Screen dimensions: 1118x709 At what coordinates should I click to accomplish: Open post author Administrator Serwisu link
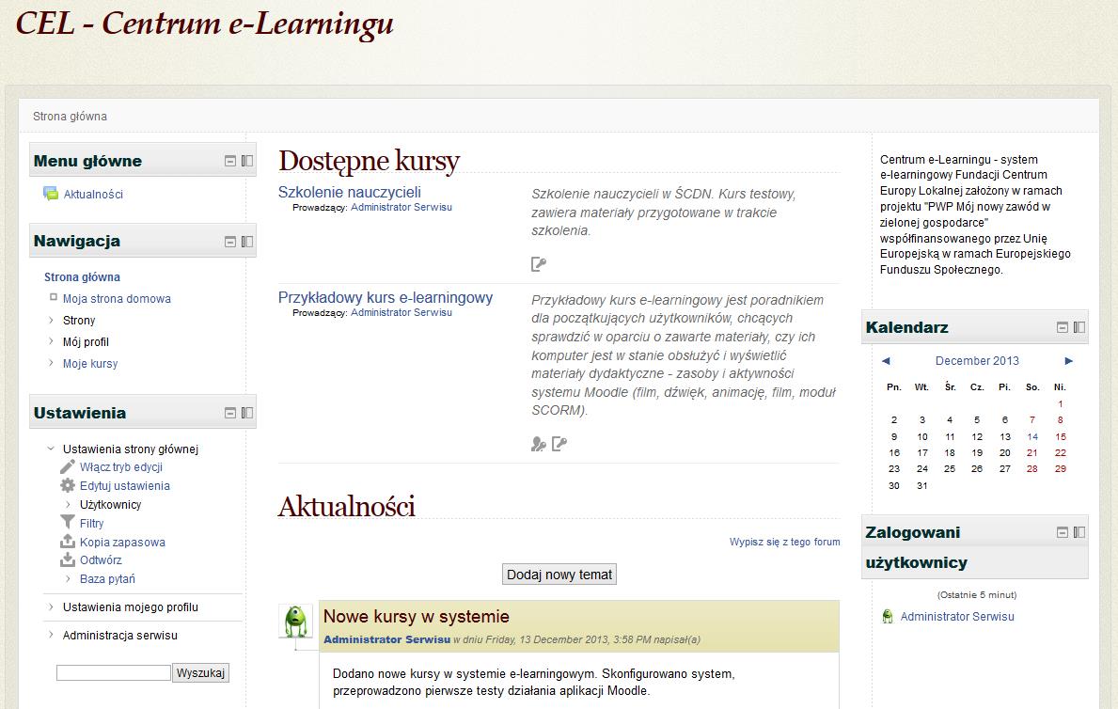point(387,639)
